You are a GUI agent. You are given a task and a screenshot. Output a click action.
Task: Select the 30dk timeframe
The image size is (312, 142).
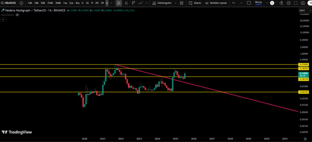click(x=58, y=3)
